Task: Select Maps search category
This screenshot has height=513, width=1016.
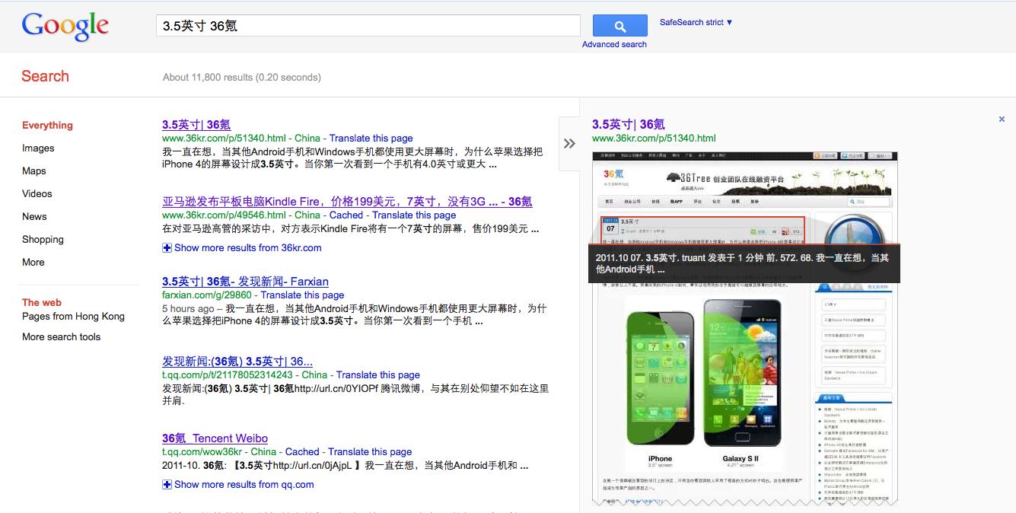Action: (34, 170)
